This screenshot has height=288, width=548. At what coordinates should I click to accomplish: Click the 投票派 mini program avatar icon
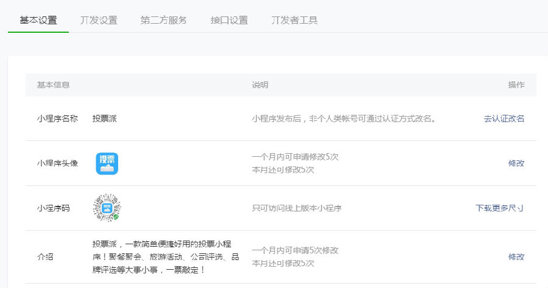pos(107,163)
